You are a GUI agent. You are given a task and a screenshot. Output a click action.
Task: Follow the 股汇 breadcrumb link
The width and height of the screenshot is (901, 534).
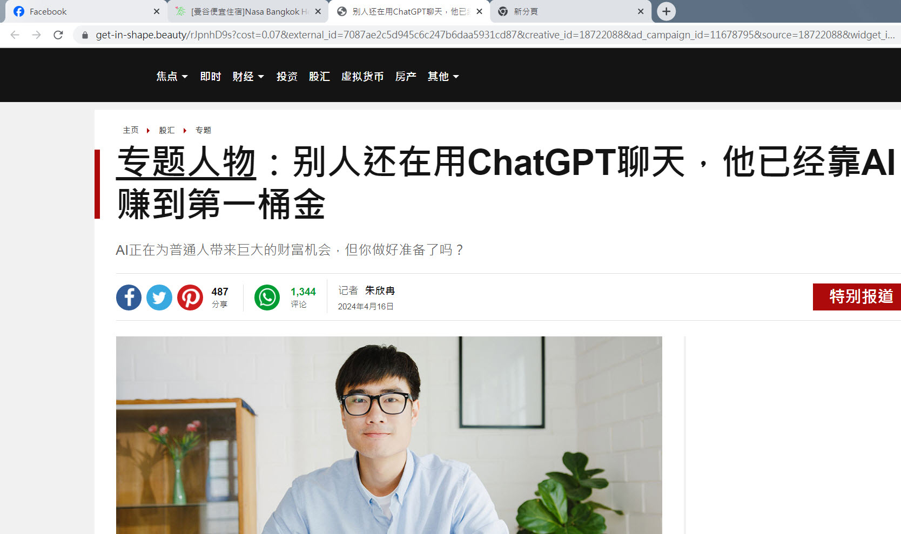167,130
